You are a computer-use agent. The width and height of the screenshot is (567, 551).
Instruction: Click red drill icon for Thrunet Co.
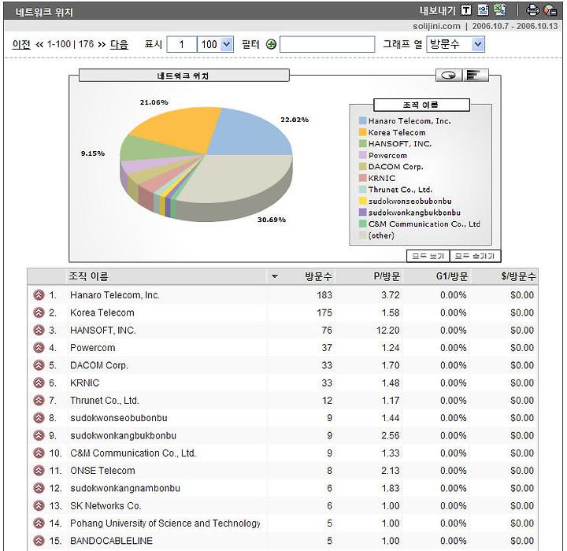[39, 401]
